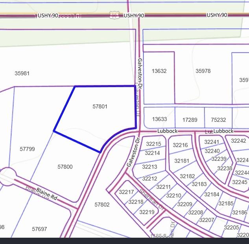Select parcel 17289
This screenshot has height=244, width=249.
tap(189, 119)
